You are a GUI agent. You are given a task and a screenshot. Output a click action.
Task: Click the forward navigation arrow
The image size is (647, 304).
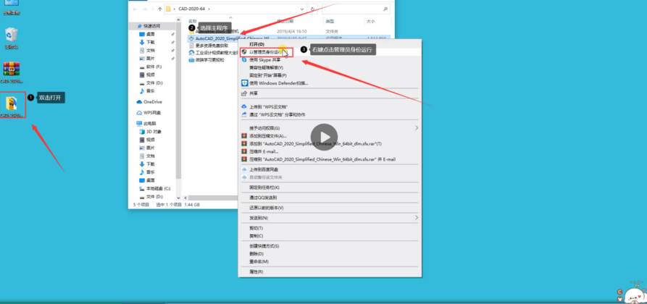pos(145,9)
